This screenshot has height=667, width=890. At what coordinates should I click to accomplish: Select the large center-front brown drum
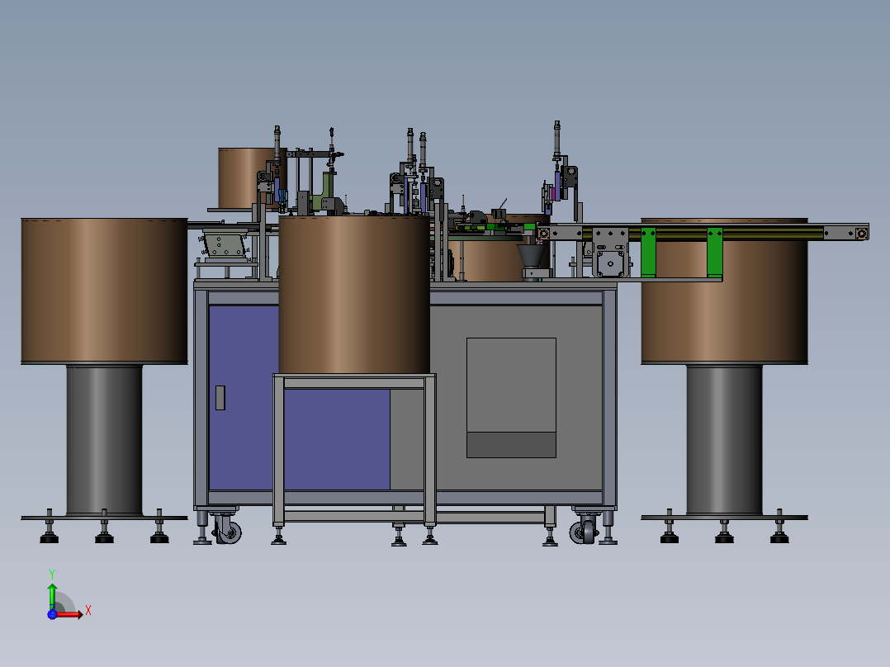coord(353,294)
